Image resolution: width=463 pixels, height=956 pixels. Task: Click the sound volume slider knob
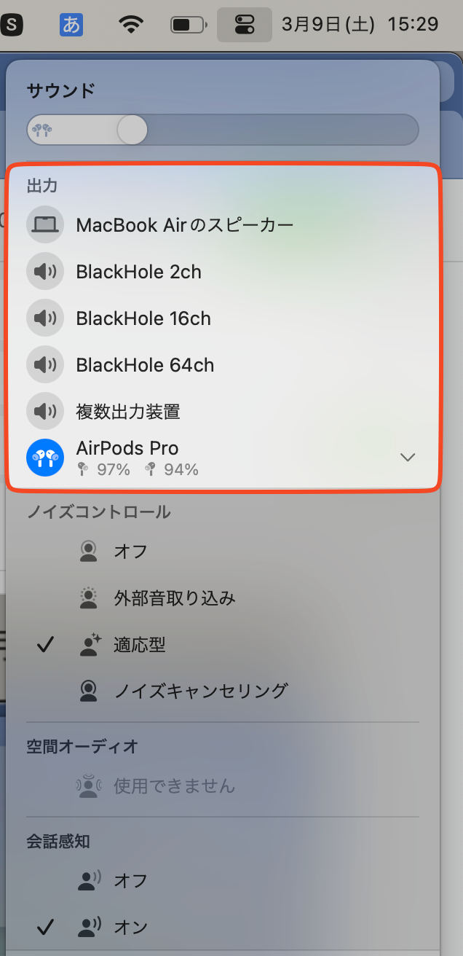[x=132, y=130]
